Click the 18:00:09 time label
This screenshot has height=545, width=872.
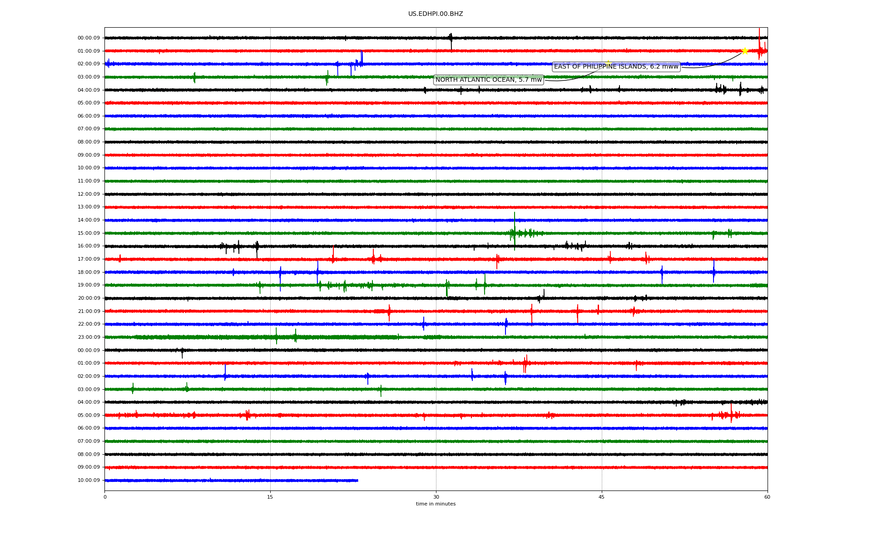coord(89,272)
